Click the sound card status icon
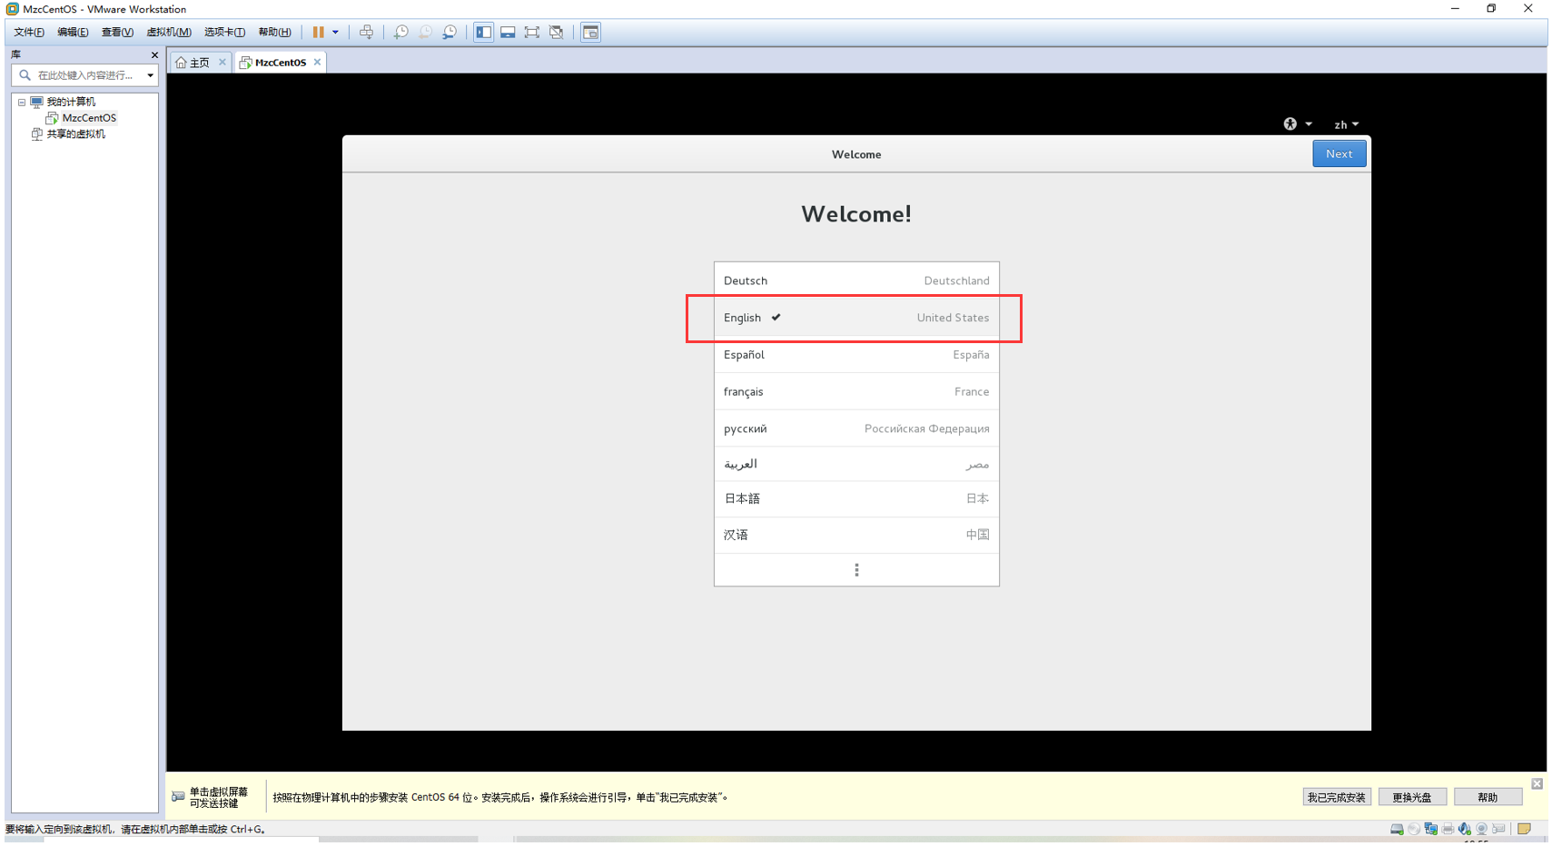The image size is (1562, 856). (1465, 831)
